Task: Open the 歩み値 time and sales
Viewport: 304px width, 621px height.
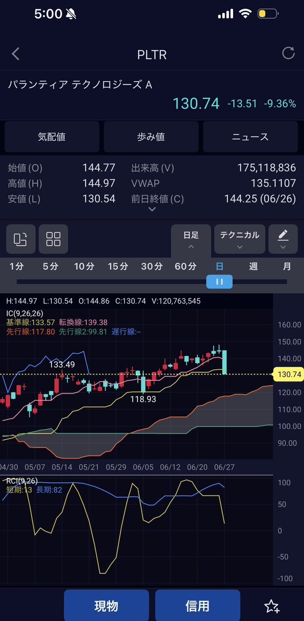Action: (x=151, y=137)
